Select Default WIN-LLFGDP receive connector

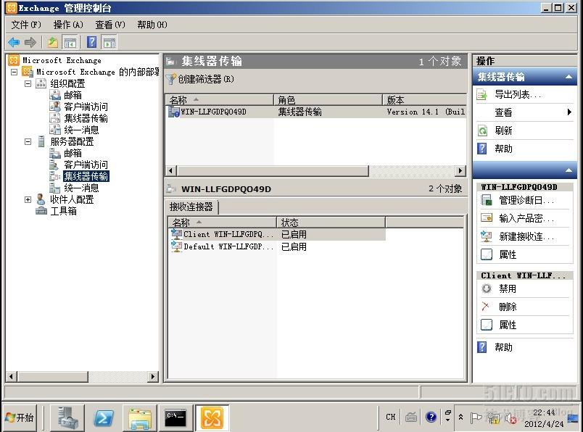pyautogui.click(x=277, y=247)
